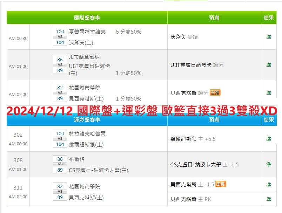Click prediction UBT克盧日納波卡 讓分
This screenshot has width=282, height=213.
point(197,65)
